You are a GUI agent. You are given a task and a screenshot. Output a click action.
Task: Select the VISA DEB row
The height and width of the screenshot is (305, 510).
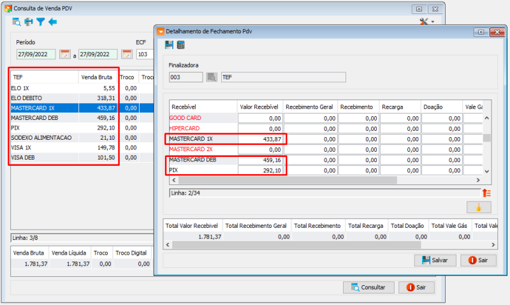coord(82,158)
